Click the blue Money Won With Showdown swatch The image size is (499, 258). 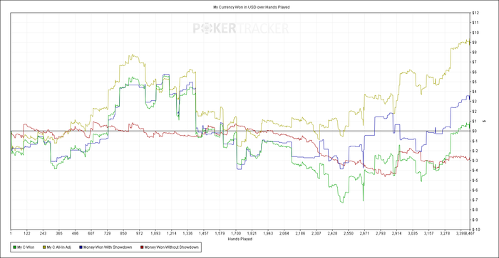coord(81,247)
